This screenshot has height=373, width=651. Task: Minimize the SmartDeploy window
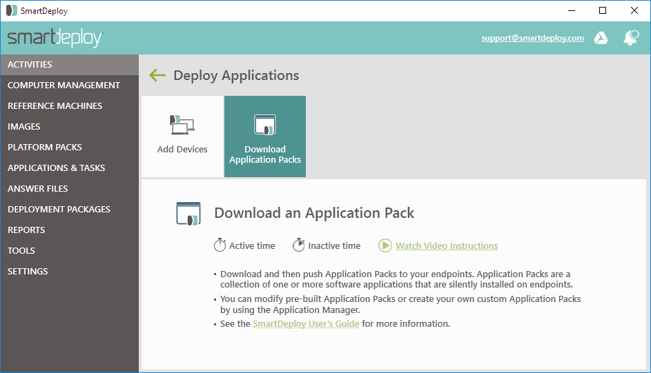572,11
